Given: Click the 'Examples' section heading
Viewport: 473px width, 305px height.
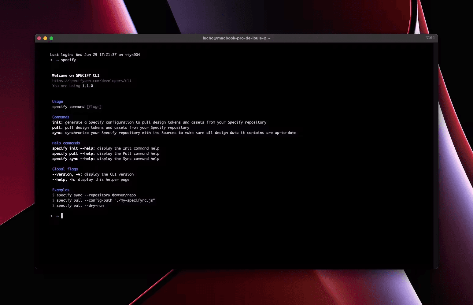Looking at the screenshot, I should 61,190.
